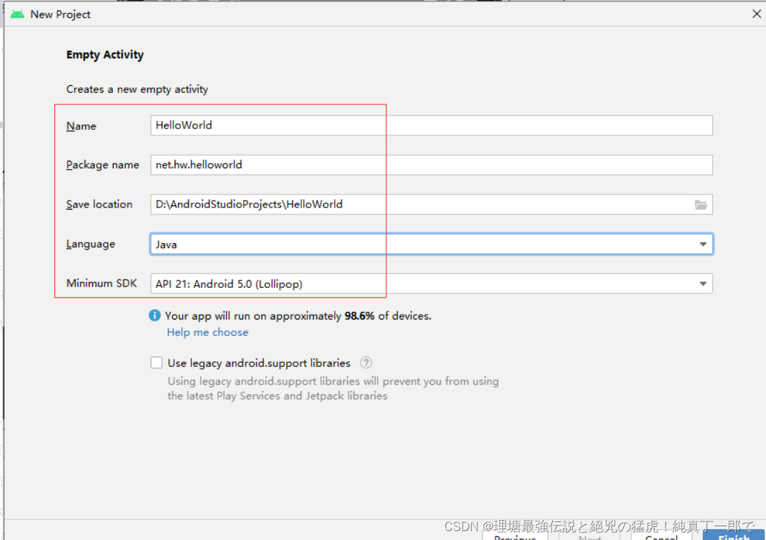Click the blue info icon about device coverage
Screen dimensions: 766x540
pos(154,315)
